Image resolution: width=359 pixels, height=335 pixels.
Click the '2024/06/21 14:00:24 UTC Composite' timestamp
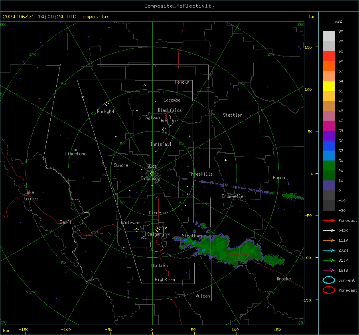tap(55, 17)
